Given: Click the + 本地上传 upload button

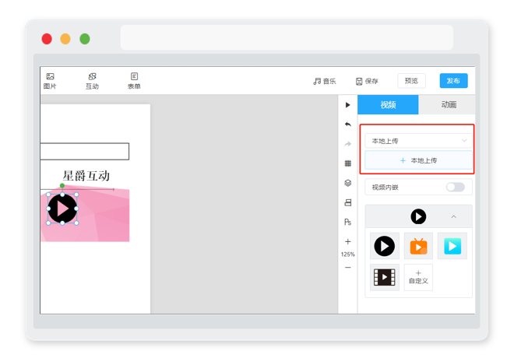Looking at the screenshot, I should coord(418,160).
